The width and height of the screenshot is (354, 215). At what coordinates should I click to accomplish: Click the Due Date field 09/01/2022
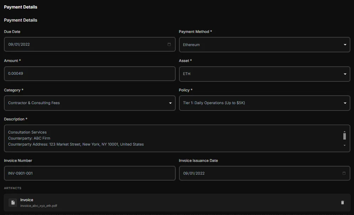coord(89,44)
